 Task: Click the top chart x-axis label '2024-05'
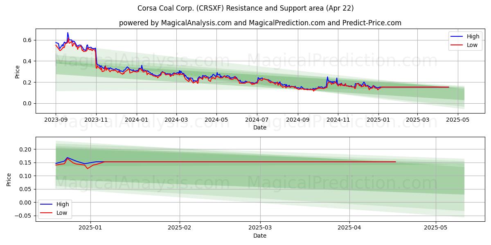[216, 120]
